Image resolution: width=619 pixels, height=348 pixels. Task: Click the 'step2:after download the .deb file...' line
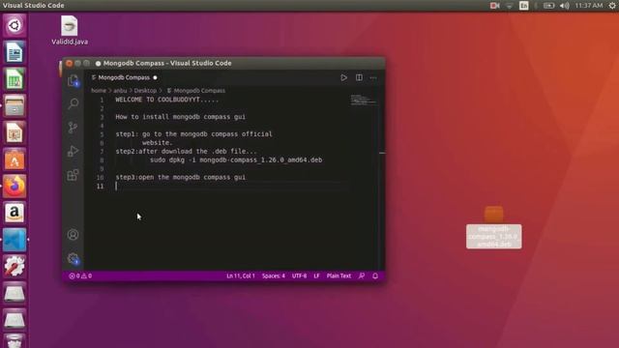186,151
